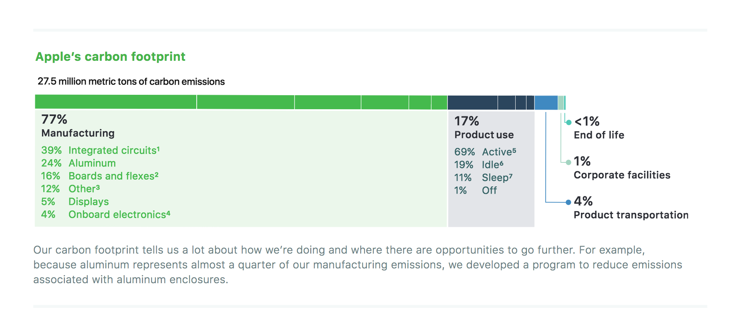Select the largest green manufacturing bar segment
Viewport: 742px width, 332px height.
(116, 102)
